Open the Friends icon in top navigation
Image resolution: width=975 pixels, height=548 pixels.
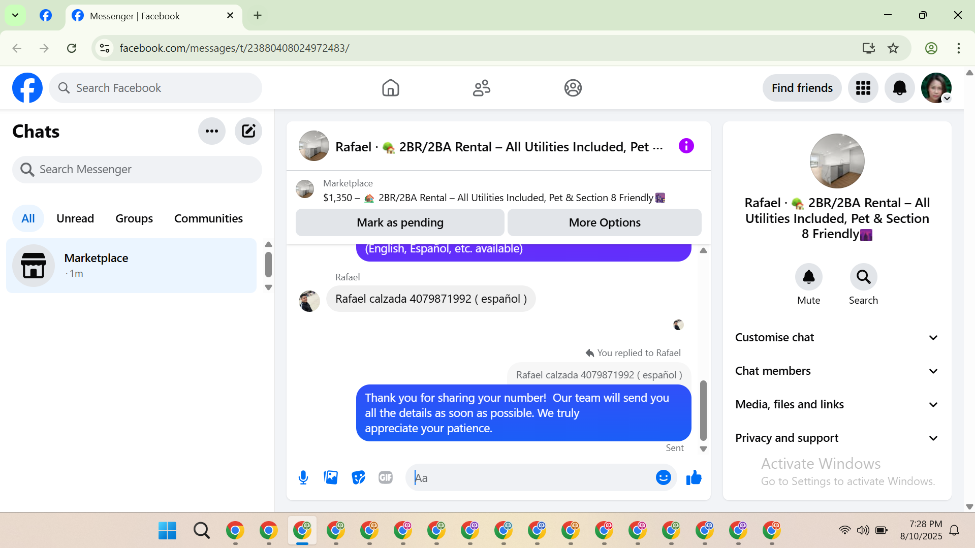[481, 88]
